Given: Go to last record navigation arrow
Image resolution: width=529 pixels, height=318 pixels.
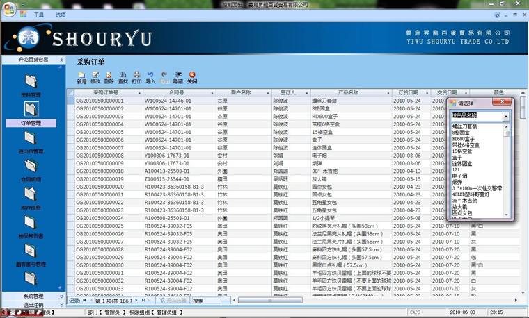Looking at the screenshot, I should (x=143, y=300).
